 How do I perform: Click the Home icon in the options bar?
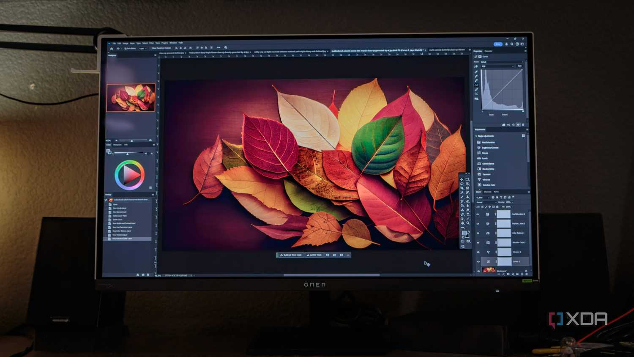pos(112,49)
